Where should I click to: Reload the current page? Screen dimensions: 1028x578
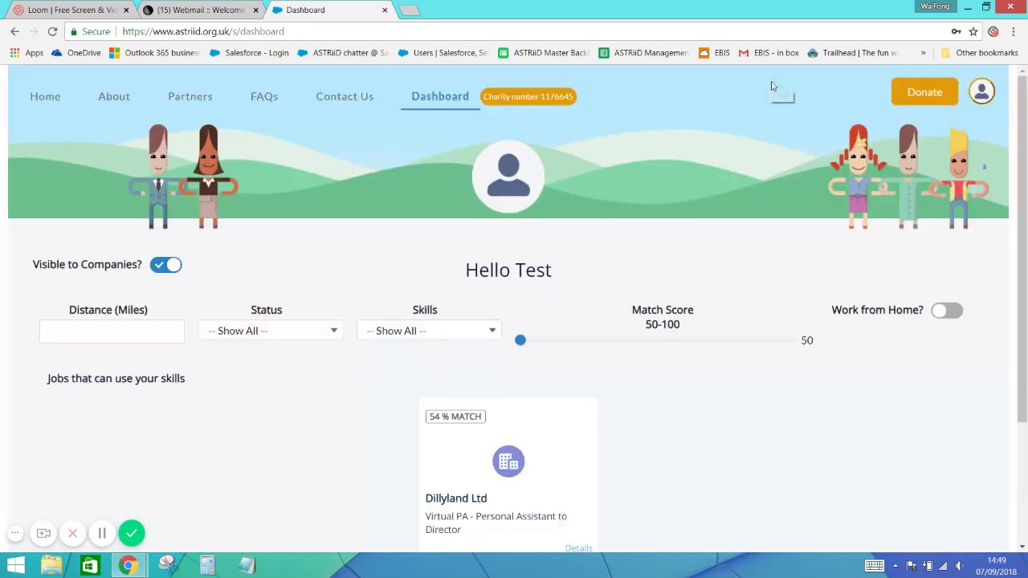[52, 31]
